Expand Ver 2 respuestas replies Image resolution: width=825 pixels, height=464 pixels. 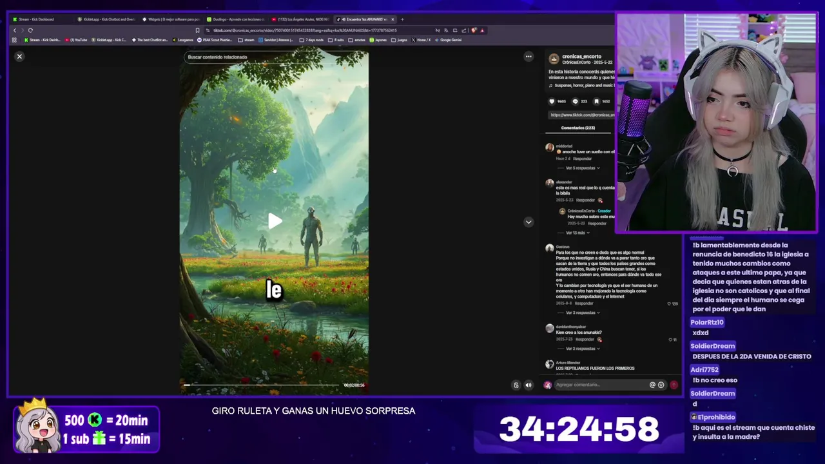(582, 349)
